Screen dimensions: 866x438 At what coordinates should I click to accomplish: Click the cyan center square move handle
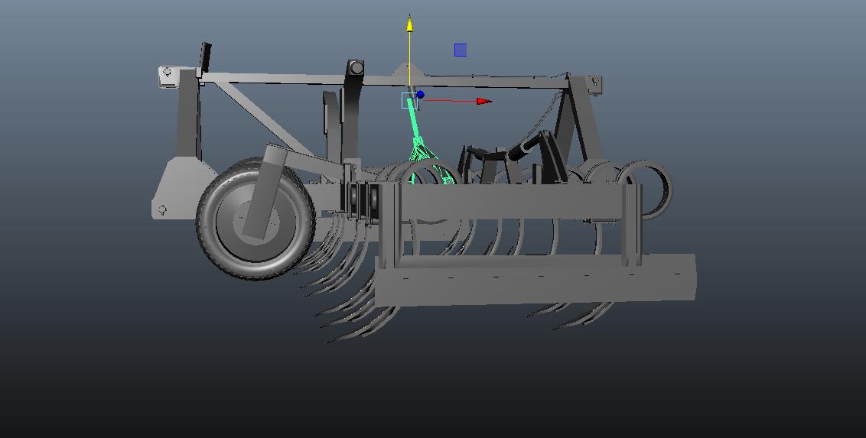pyautogui.click(x=409, y=100)
